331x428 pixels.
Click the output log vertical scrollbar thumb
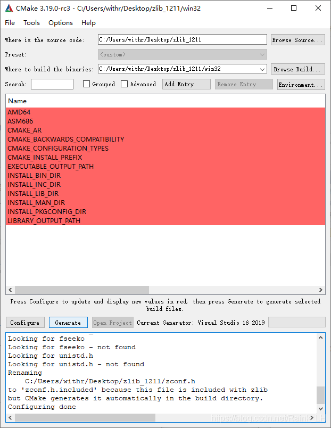pyautogui.click(x=321, y=395)
